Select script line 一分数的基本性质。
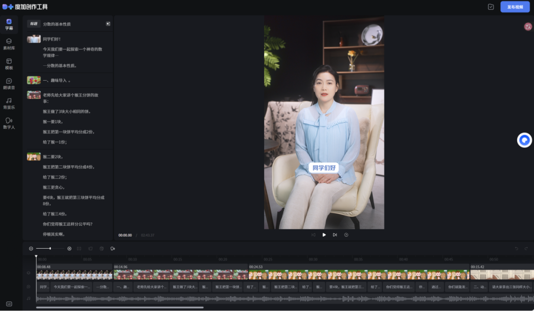Image resolution: width=534 pixels, height=311 pixels. pos(60,65)
